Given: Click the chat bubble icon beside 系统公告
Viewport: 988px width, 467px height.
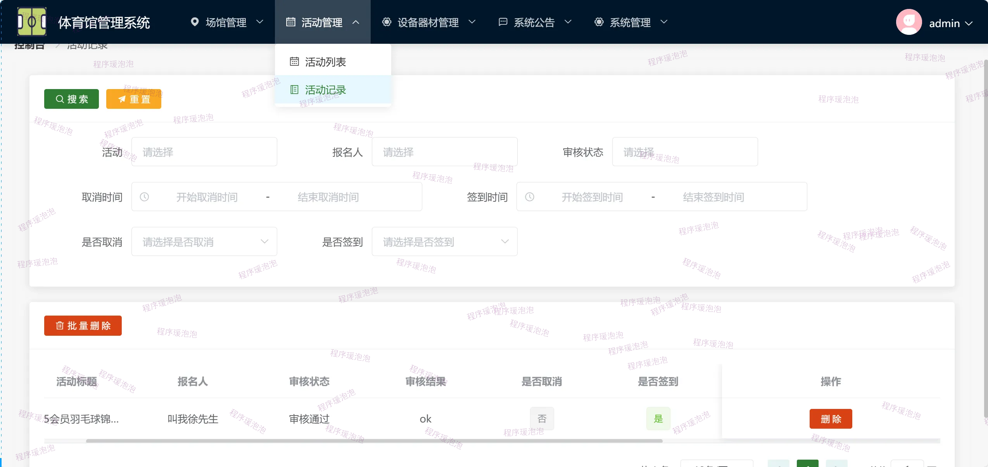Looking at the screenshot, I should pyautogui.click(x=503, y=22).
